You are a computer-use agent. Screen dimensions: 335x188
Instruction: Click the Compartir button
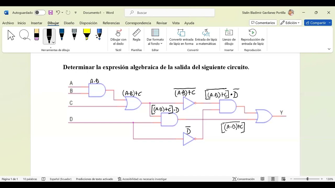[x=316, y=23]
